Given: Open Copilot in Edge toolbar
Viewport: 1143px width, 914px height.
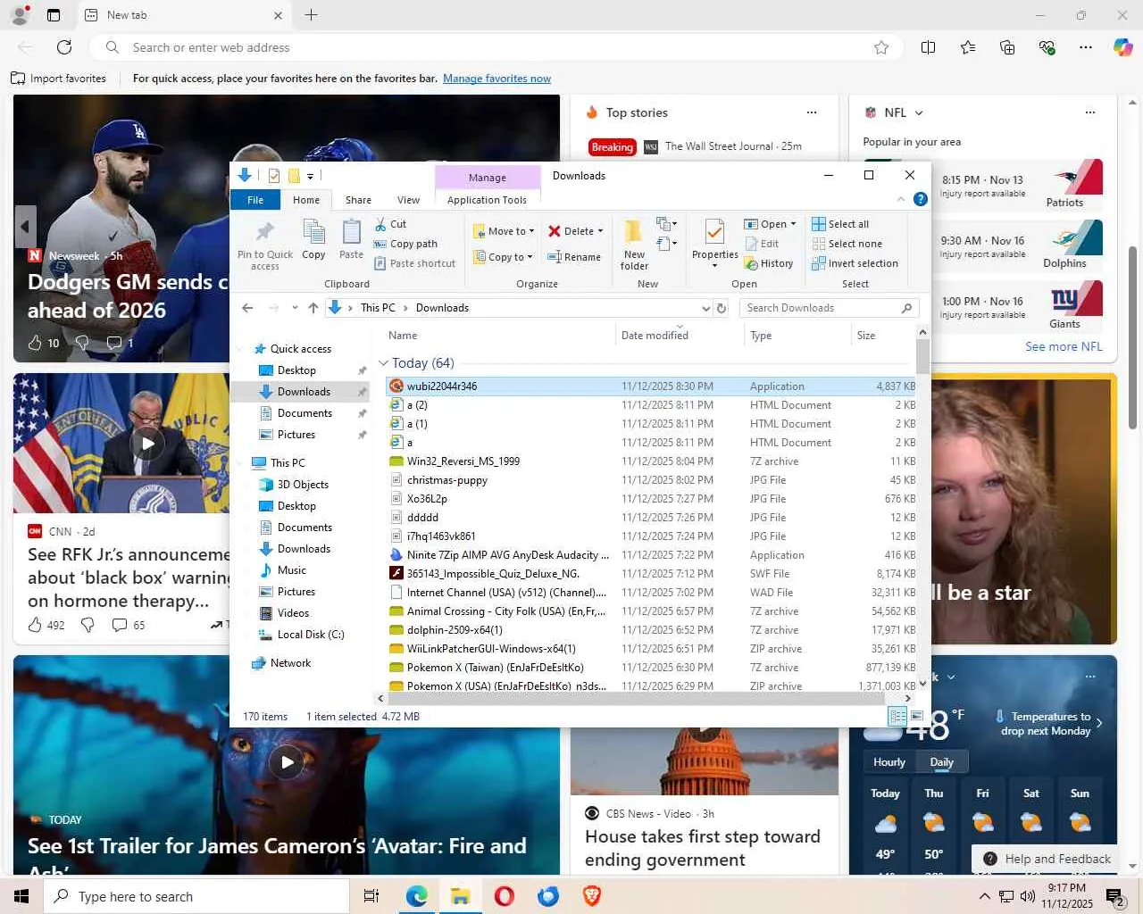Looking at the screenshot, I should (1122, 47).
